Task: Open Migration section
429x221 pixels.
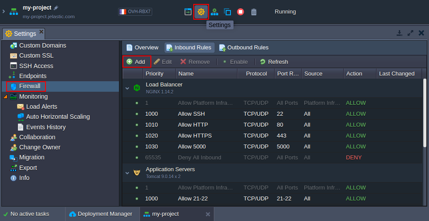Action: click(32, 157)
